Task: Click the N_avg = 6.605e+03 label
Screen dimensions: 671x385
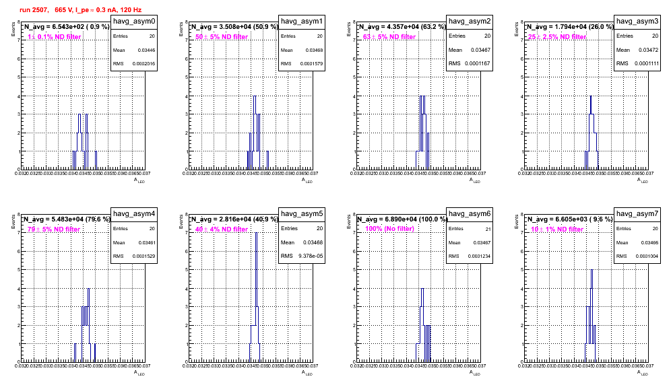Action: pos(569,219)
